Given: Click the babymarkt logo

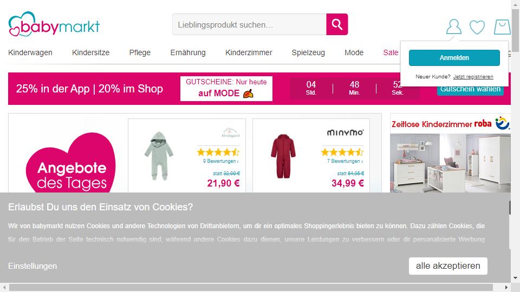Looking at the screenshot, I should click(x=54, y=24).
